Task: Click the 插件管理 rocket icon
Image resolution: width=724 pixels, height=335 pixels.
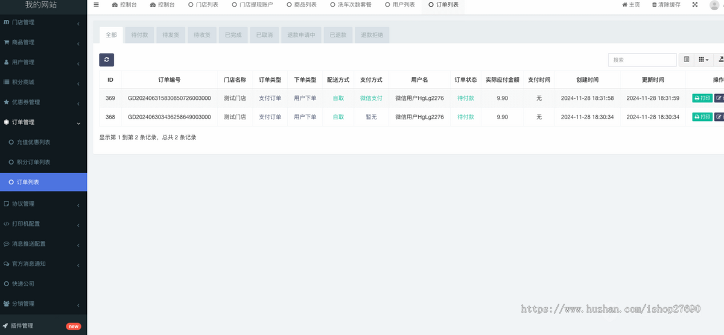Action: point(5,326)
